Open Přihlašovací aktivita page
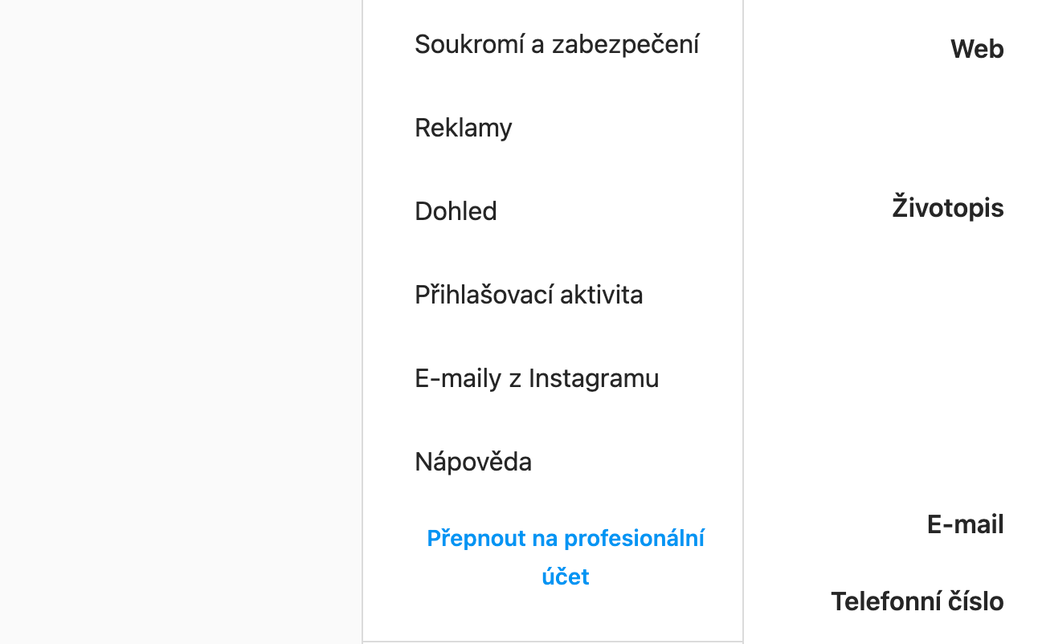This screenshot has width=1038, height=644. [529, 295]
